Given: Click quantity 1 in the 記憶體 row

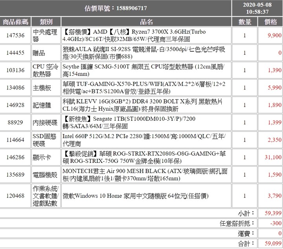Looking at the screenshot, I should (x=244, y=105).
